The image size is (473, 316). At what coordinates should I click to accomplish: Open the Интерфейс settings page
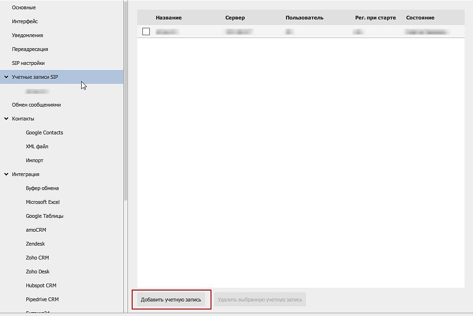pyautogui.click(x=25, y=21)
